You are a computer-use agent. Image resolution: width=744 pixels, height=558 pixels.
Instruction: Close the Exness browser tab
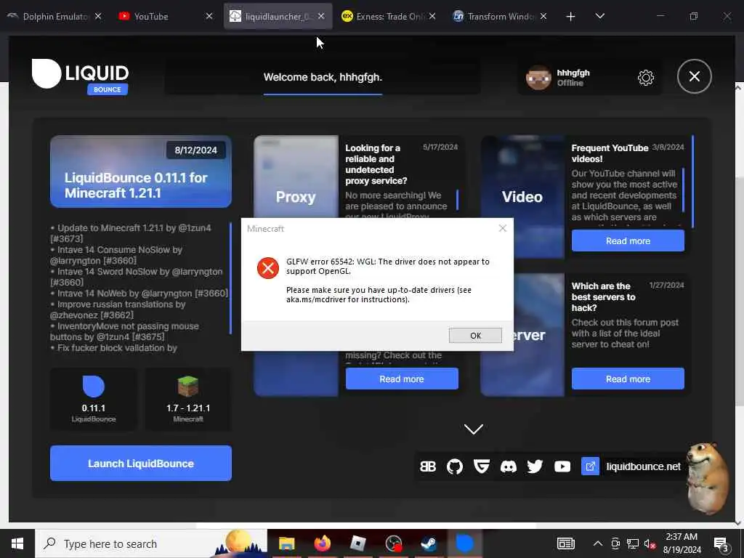click(432, 16)
